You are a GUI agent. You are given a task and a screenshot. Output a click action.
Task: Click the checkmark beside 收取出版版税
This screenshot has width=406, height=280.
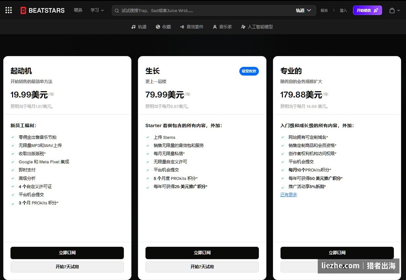coord(13,154)
